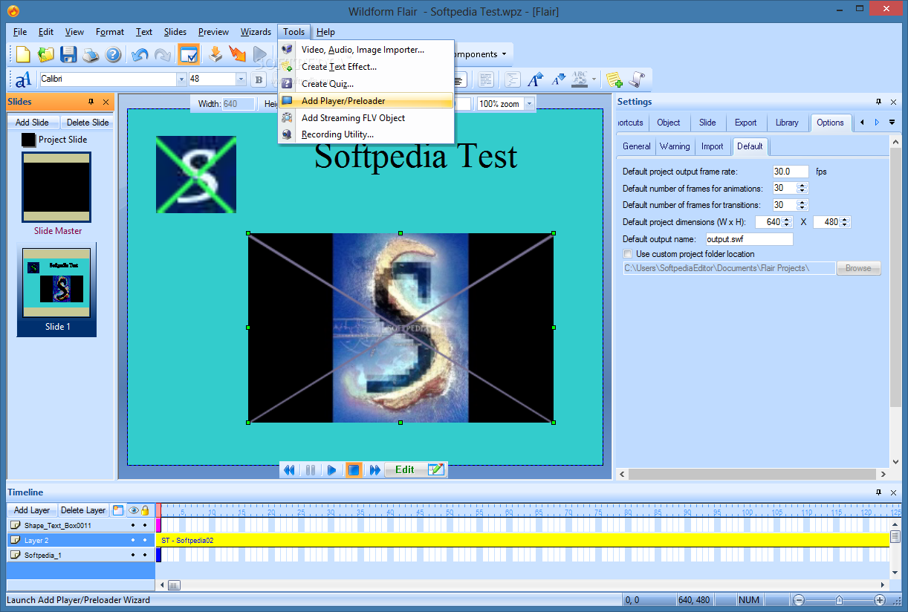Image resolution: width=908 pixels, height=612 pixels.
Task: Click the status bar zoom slider
Action: [x=839, y=600]
